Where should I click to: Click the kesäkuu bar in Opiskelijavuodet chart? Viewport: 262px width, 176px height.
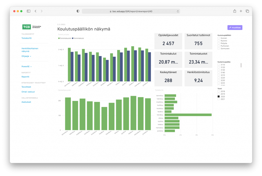click(x=104, y=118)
